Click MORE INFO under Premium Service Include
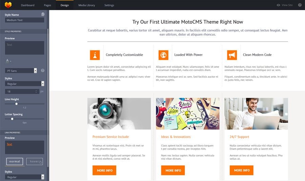 (104, 170)
